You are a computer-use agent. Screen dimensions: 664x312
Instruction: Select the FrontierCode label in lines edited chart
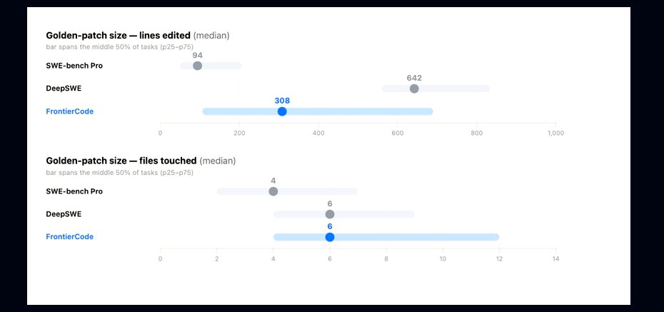click(69, 111)
